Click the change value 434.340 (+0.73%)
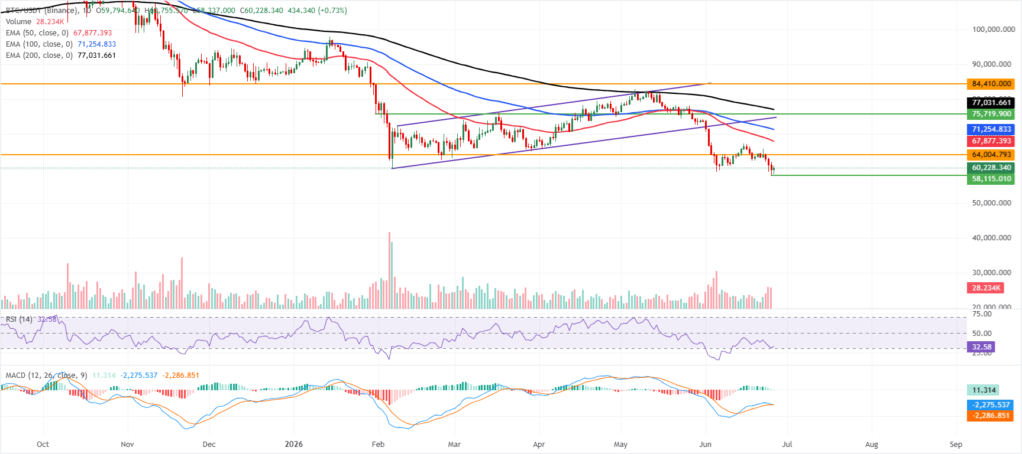1022x454 pixels. [x=318, y=11]
